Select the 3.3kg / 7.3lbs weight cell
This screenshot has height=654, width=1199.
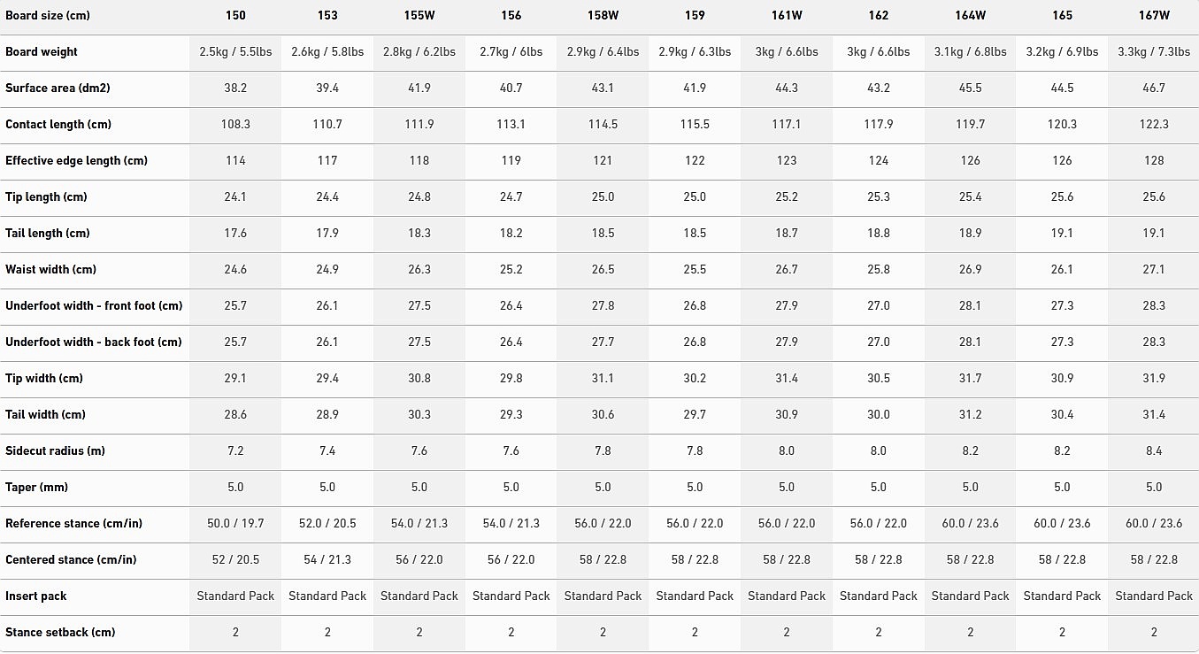(x=1154, y=52)
